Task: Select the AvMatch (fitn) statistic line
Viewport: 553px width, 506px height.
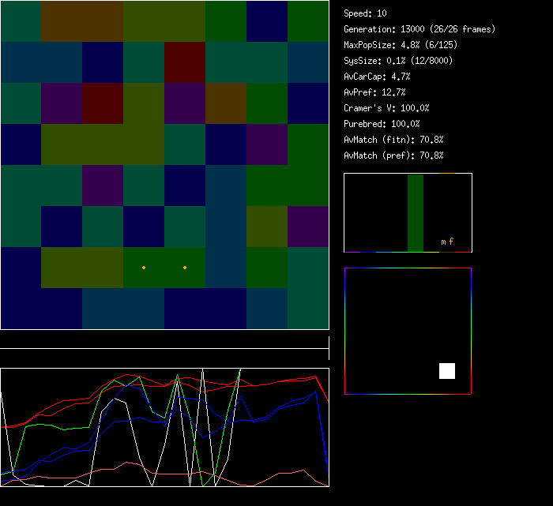Action: point(393,140)
